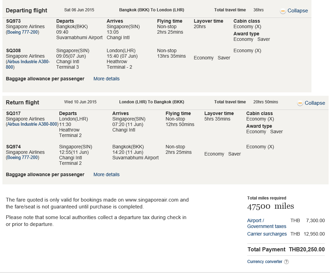Image resolution: width=330 pixels, height=274 pixels.
Task: Click the Total Payment THB20,250.00 amount
Action: pyautogui.click(x=307, y=250)
